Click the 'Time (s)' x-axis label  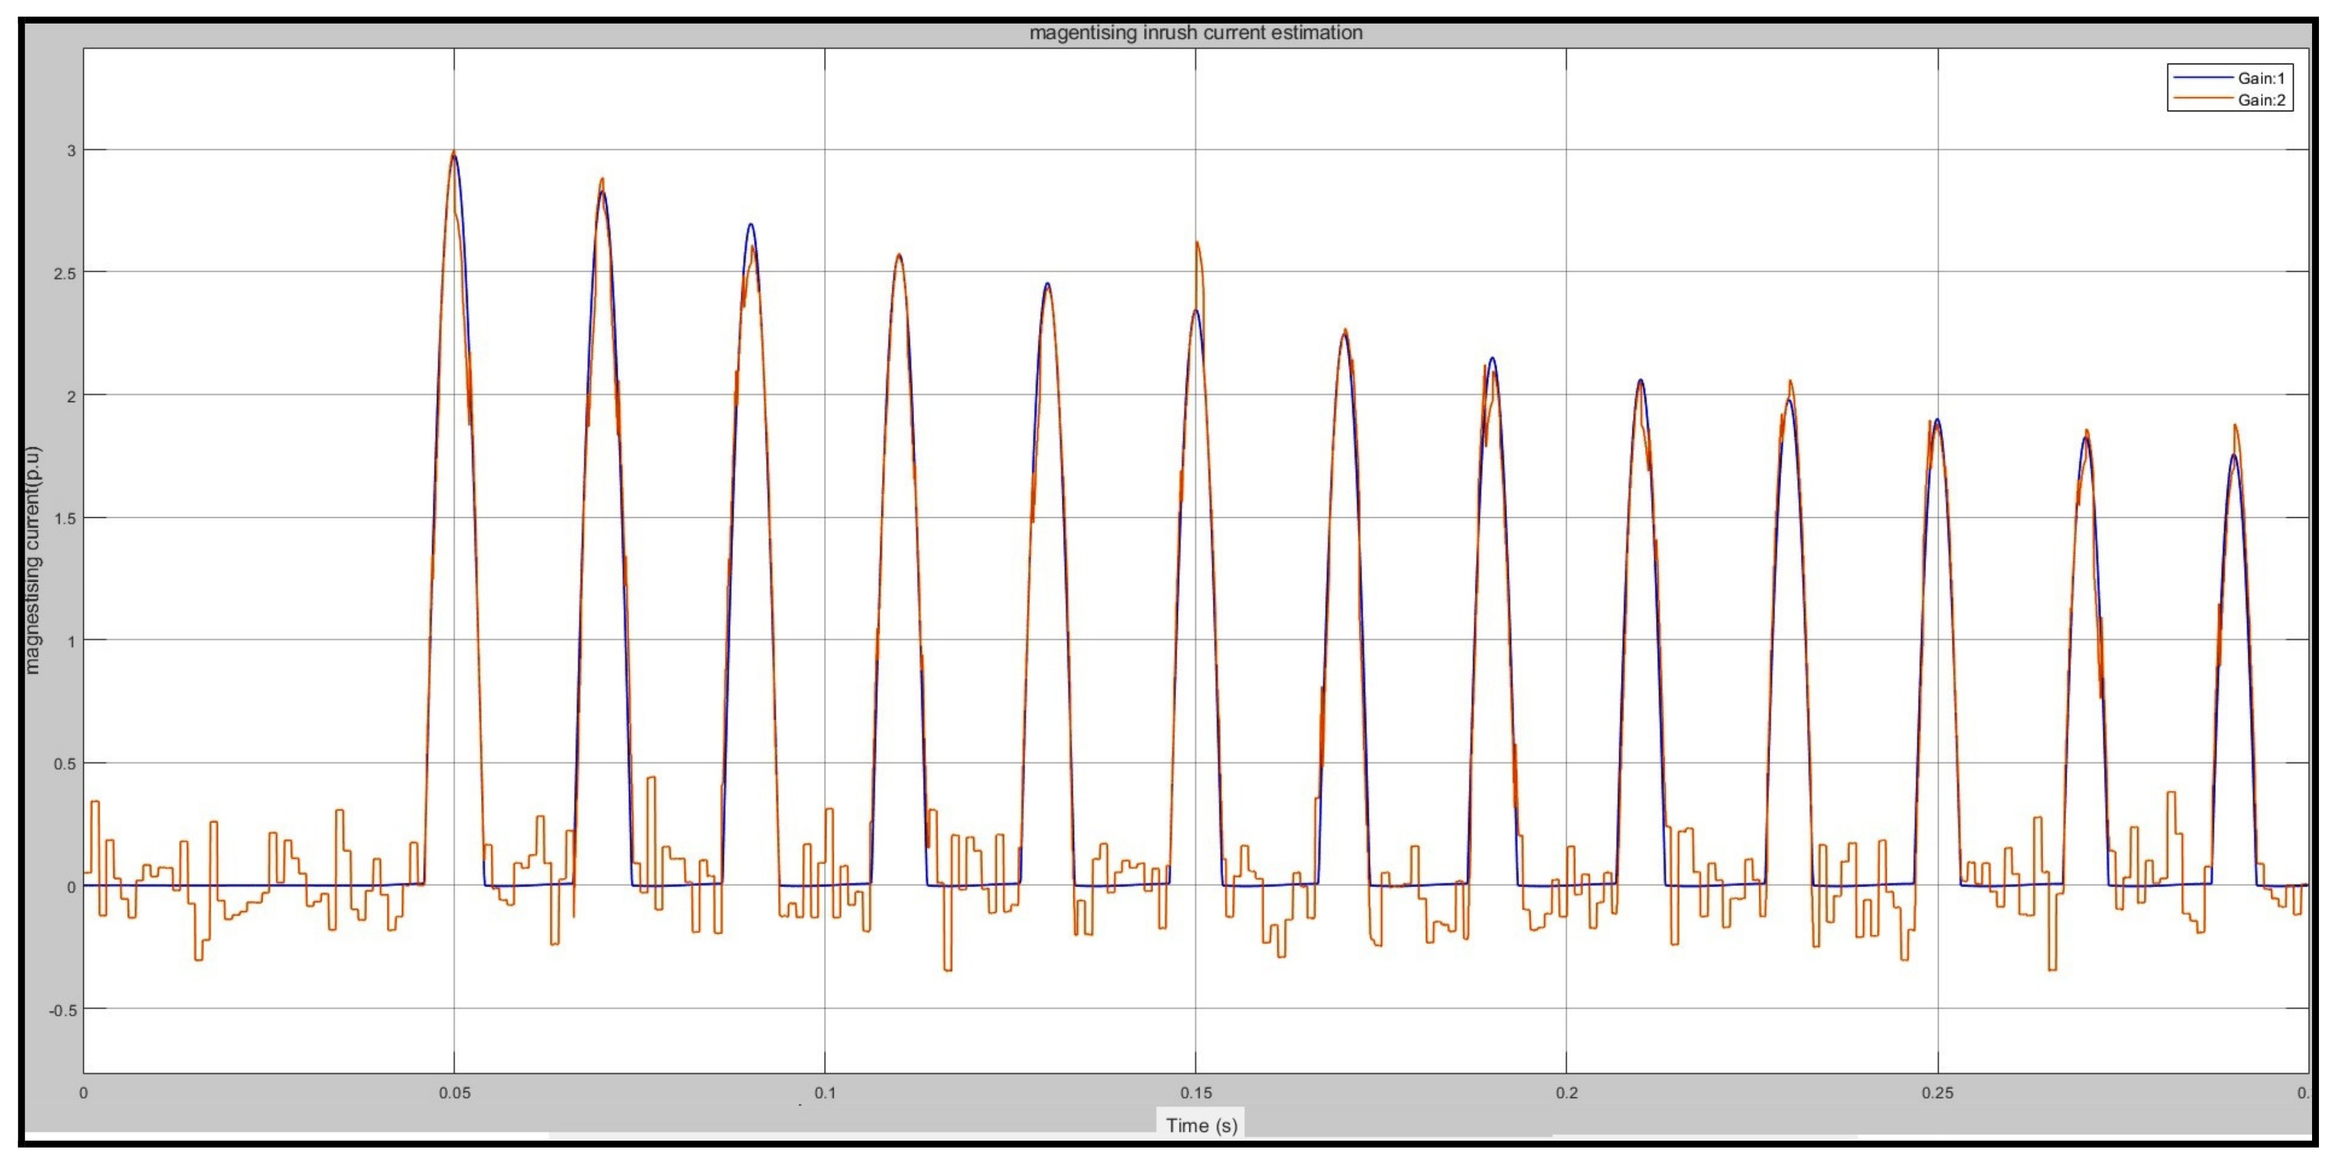pyautogui.click(x=1201, y=1125)
